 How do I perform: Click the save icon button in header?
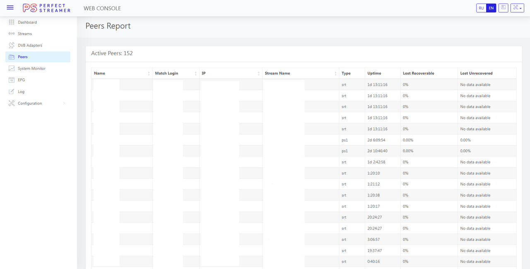point(503,8)
